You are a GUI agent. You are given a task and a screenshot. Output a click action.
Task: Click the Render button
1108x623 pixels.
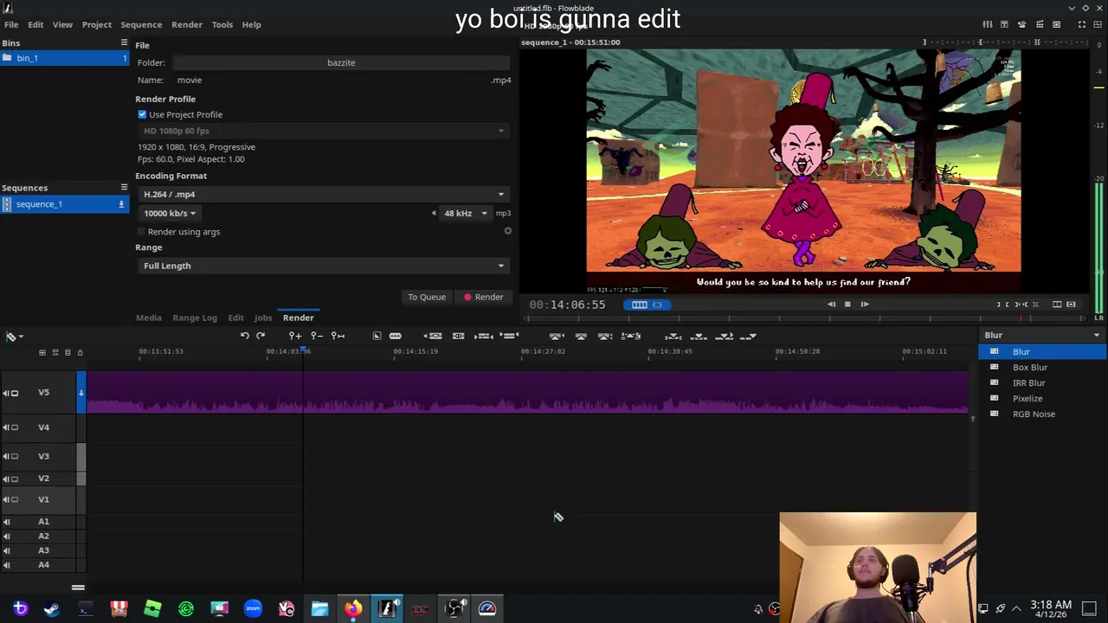483,297
